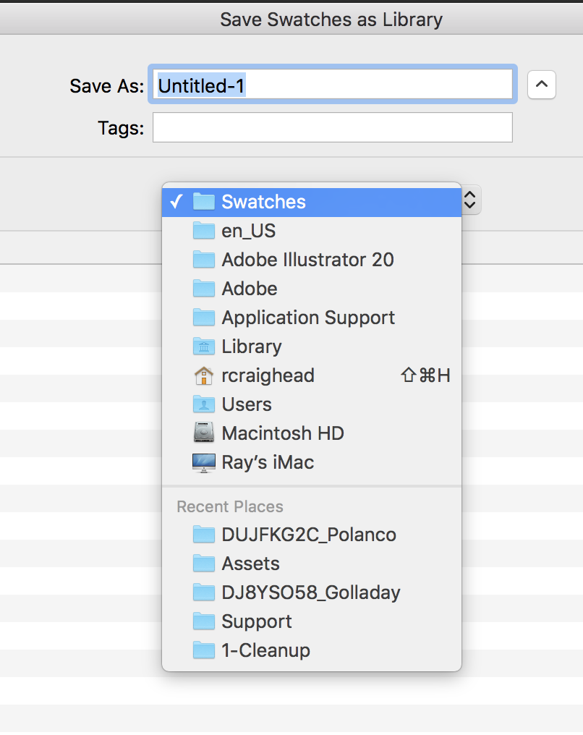The height and width of the screenshot is (735, 583).
Task: Click the rcraighead home folder icon
Action: pos(204,375)
